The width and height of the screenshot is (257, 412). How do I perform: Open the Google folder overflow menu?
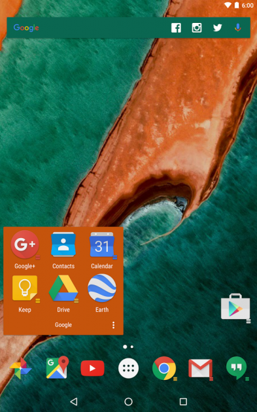pyautogui.click(x=114, y=325)
